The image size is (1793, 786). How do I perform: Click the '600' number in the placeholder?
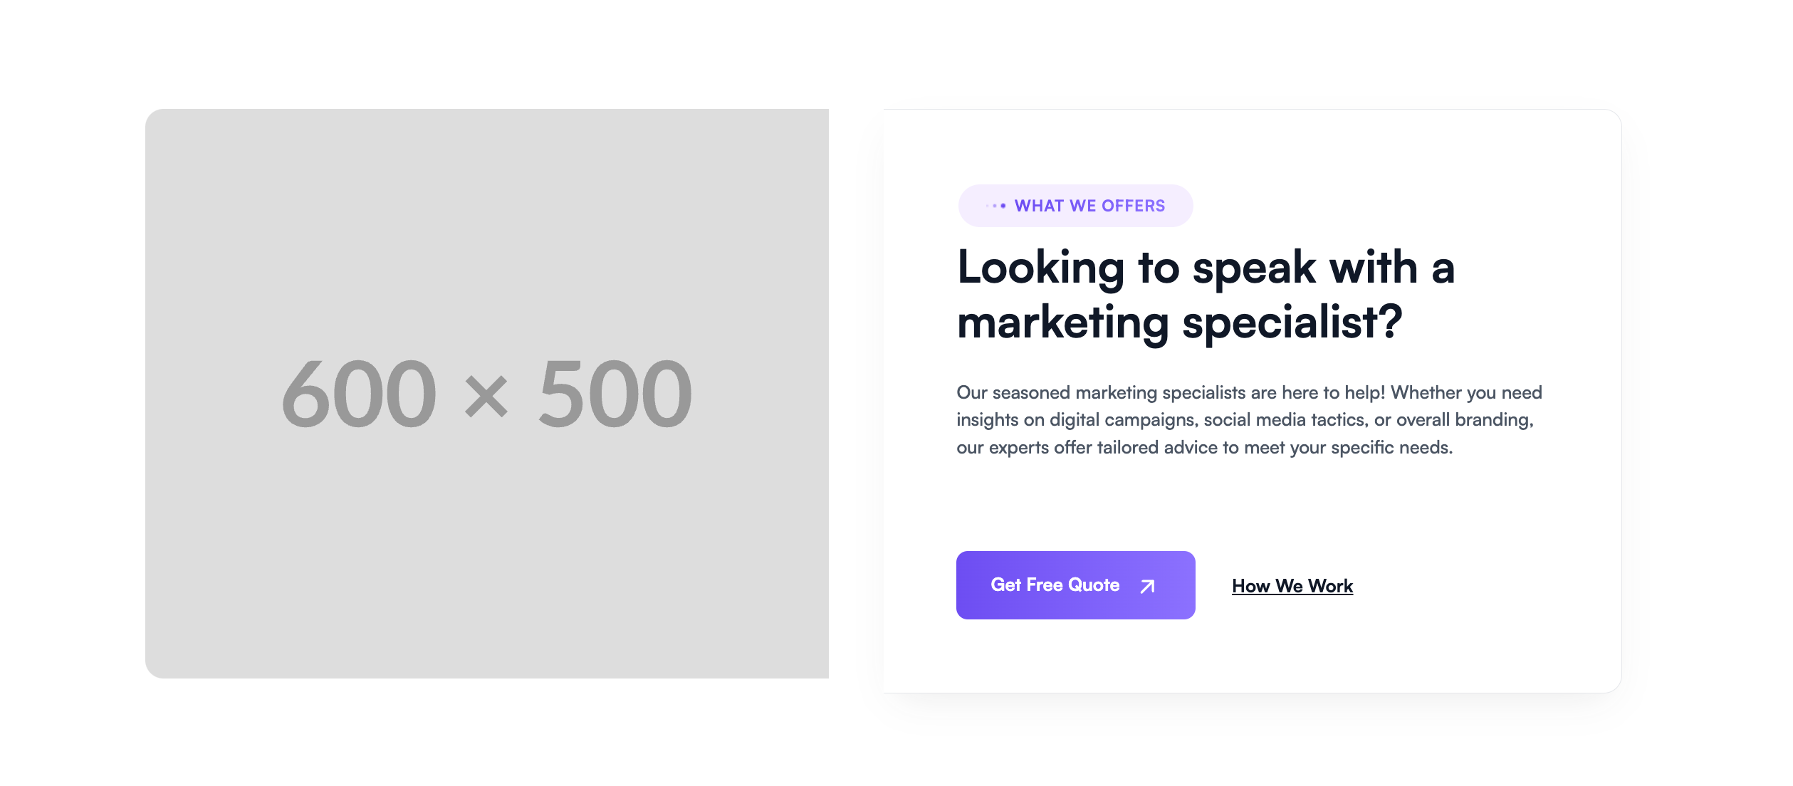[x=359, y=394]
